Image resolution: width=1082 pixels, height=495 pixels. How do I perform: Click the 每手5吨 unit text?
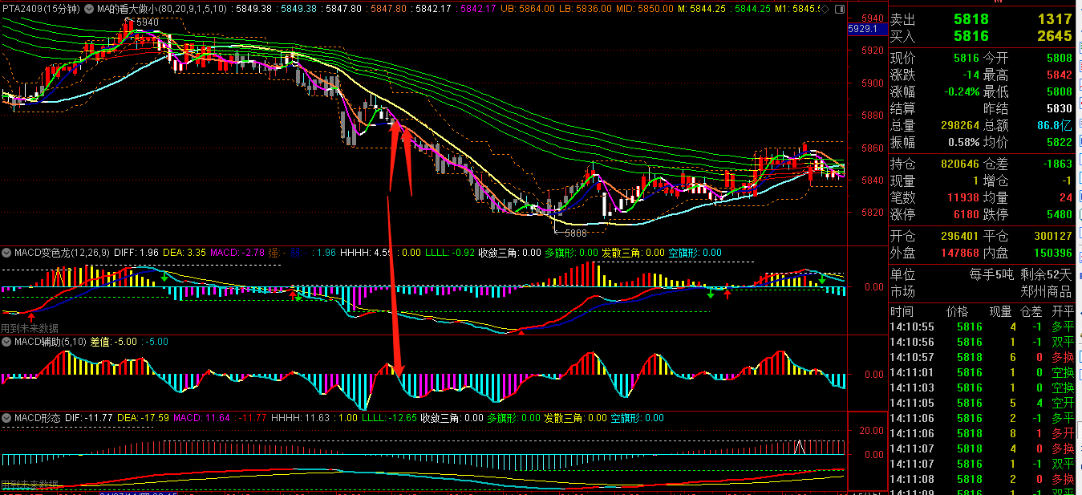click(991, 274)
